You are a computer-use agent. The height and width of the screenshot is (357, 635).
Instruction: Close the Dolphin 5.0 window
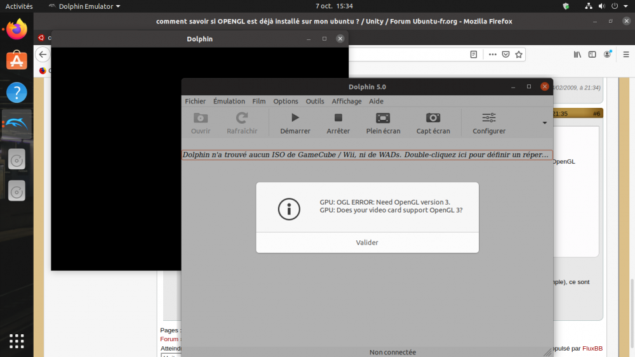tap(545, 86)
